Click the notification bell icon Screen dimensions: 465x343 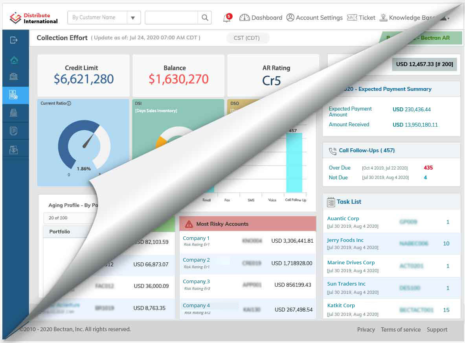coord(227,18)
